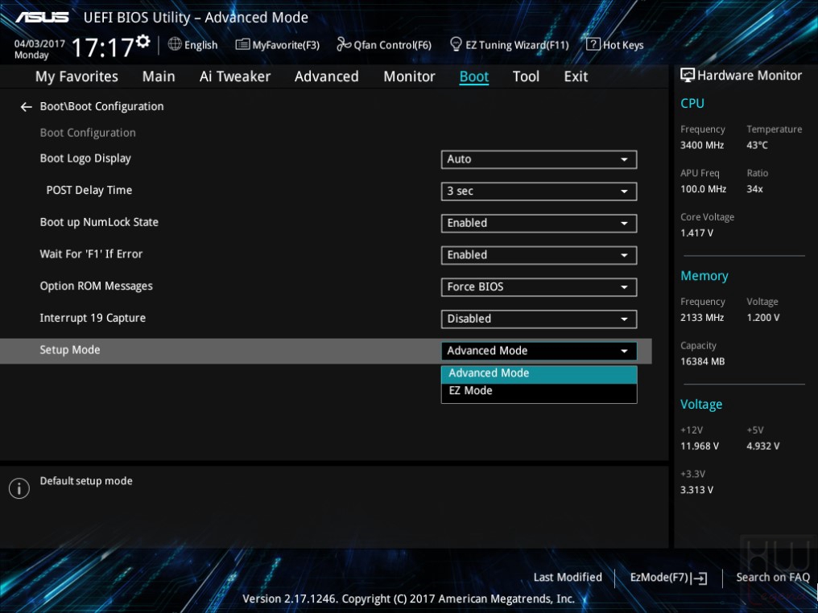
Task: Click Search on FAQ
Action: pos(773,578)
